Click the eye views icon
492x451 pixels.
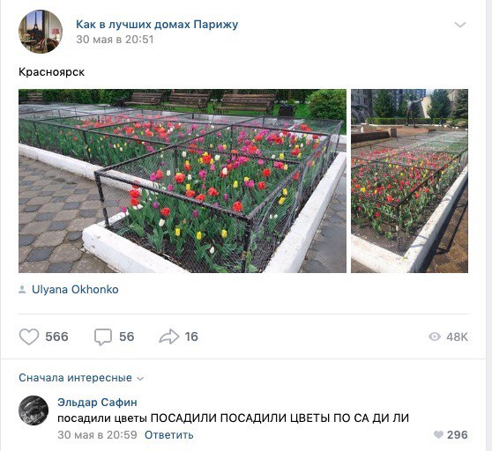pyautogui.click(x=435, y=336)
